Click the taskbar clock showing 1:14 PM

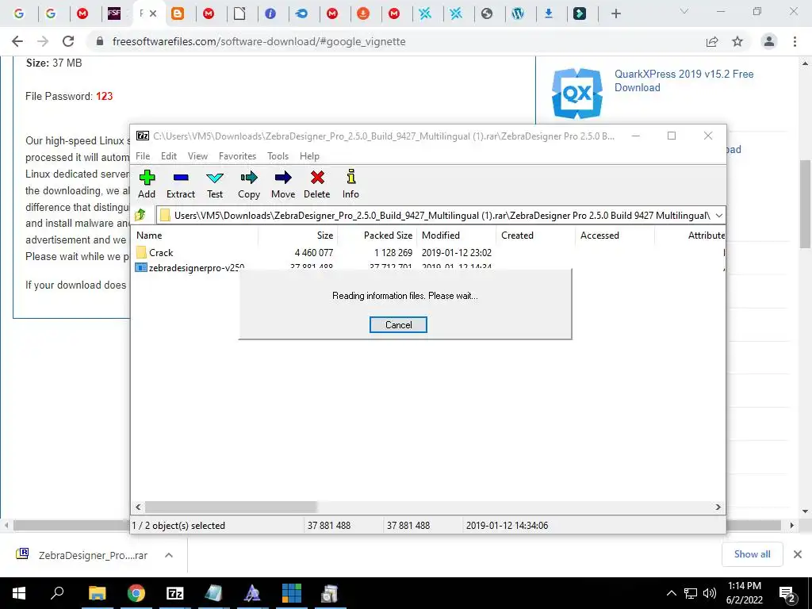(745, 593)
